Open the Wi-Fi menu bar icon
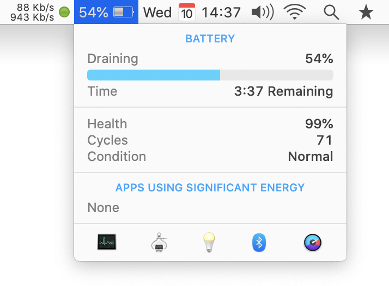Image resolution: width=389 pixels, height=286 pixels. point(295,12)
